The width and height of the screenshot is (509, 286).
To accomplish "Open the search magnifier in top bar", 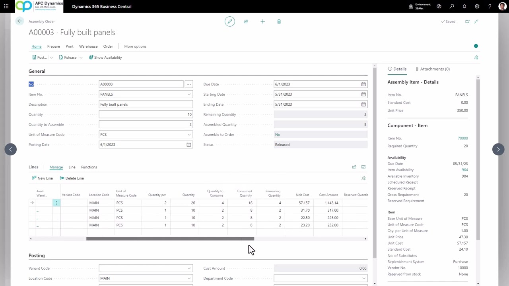I will click(452, 6).
